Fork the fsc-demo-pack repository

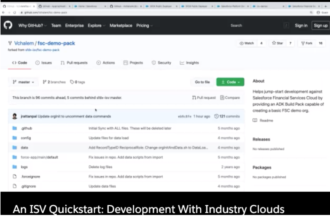click(x=307, y=43)
